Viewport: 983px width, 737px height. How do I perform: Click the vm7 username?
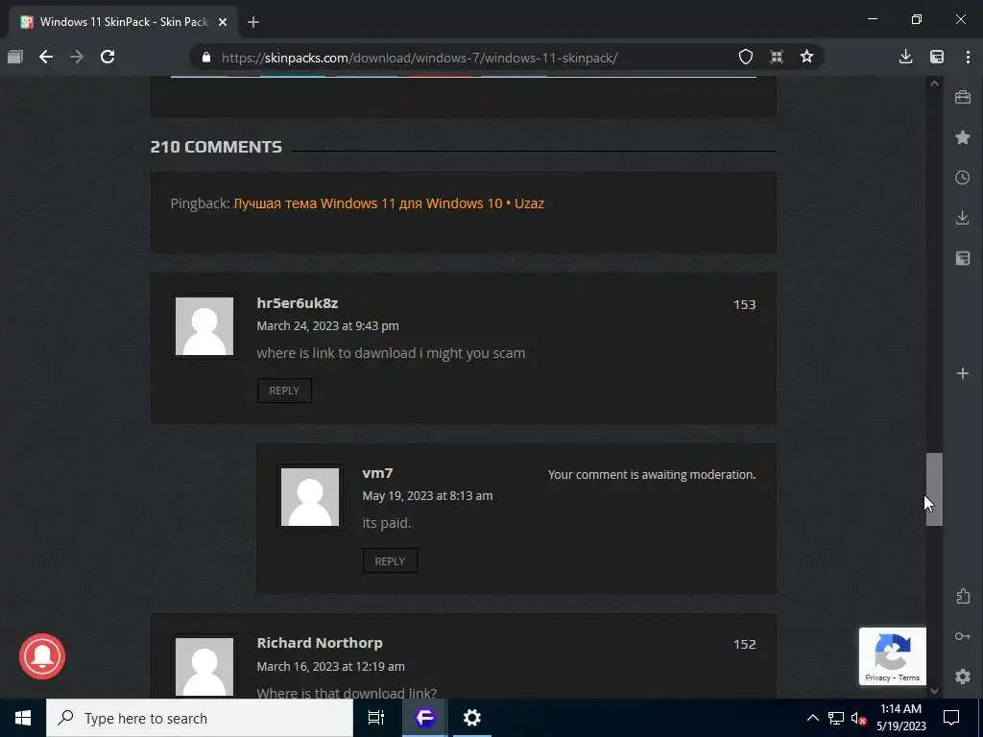(377, 473)
